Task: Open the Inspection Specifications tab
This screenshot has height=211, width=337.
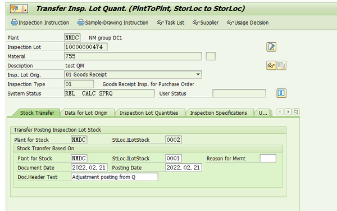Action: (218, 113)
